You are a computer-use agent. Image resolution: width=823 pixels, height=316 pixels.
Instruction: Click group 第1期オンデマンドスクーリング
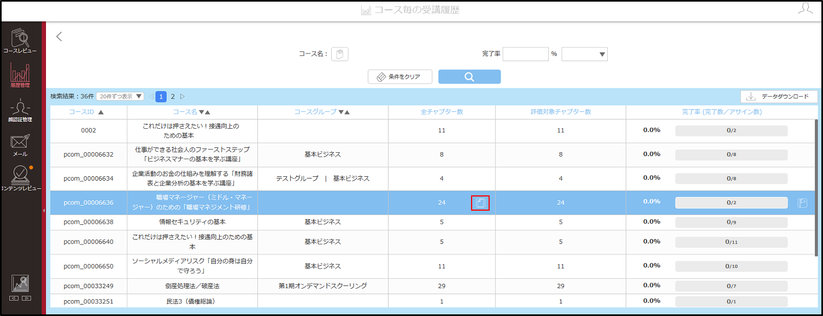(322, 286)
